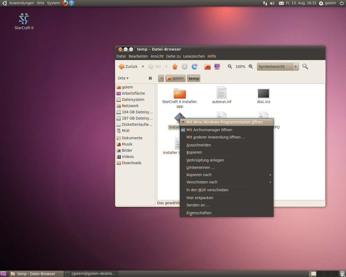346x277 pixels.
Task: Click the Home folder icon in the toolbar
Action: 207,67
